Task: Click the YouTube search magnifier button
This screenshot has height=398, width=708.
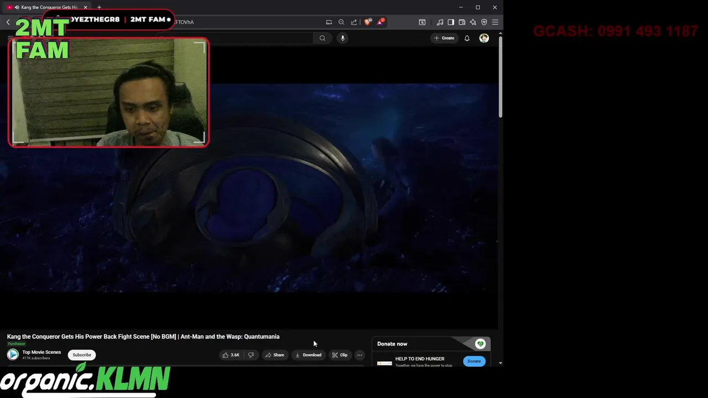Action: tap(322, 38)
